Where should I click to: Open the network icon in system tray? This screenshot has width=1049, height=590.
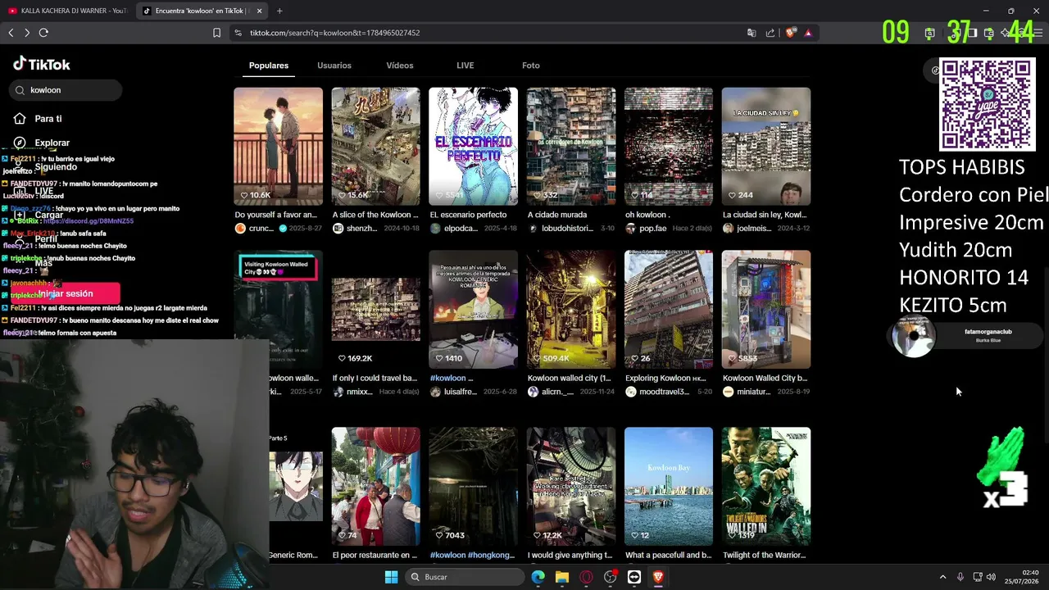point(976,577)
